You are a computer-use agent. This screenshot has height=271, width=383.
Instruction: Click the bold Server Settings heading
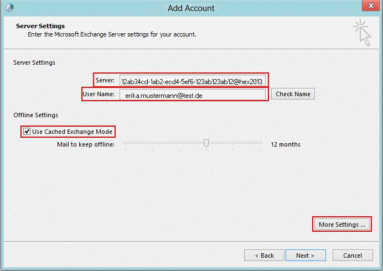[40, 26]
